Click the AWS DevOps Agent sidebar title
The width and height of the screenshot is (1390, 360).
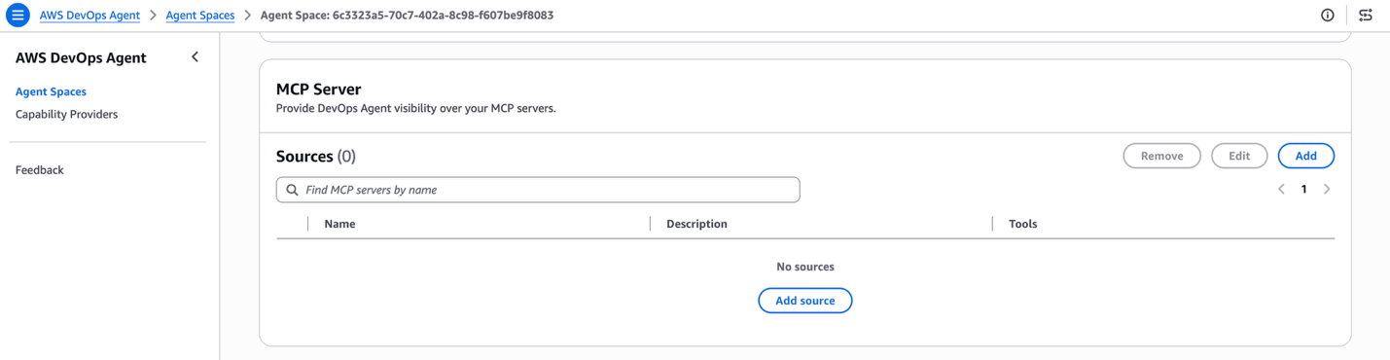pos(81,57)
